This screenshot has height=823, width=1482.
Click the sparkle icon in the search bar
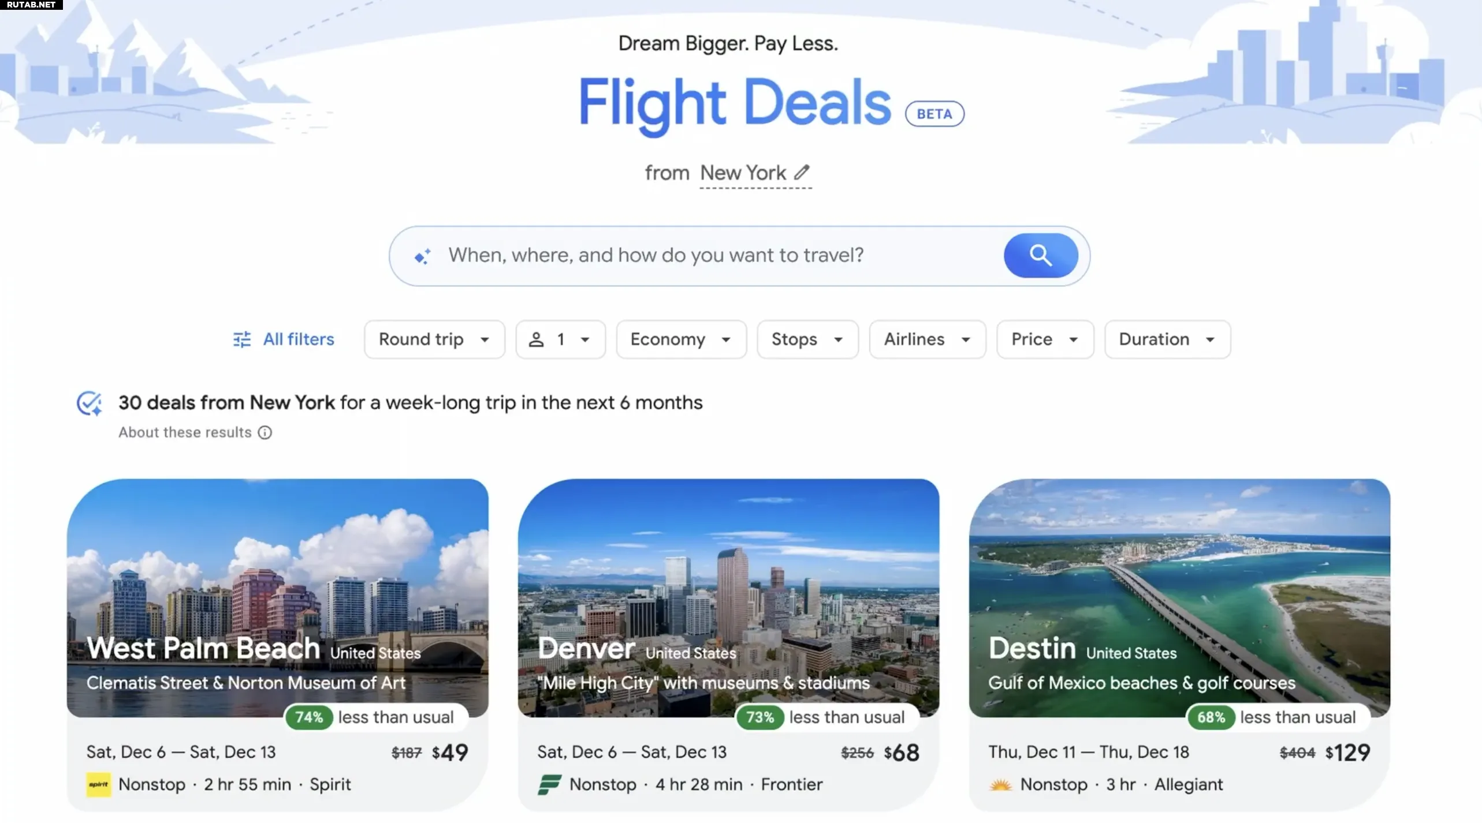(422, 256)
